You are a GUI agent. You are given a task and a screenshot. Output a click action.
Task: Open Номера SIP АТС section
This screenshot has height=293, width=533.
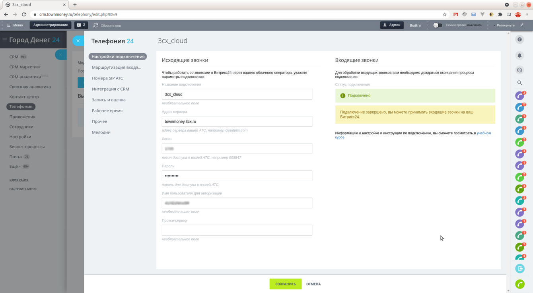click(x=107, y=78)
